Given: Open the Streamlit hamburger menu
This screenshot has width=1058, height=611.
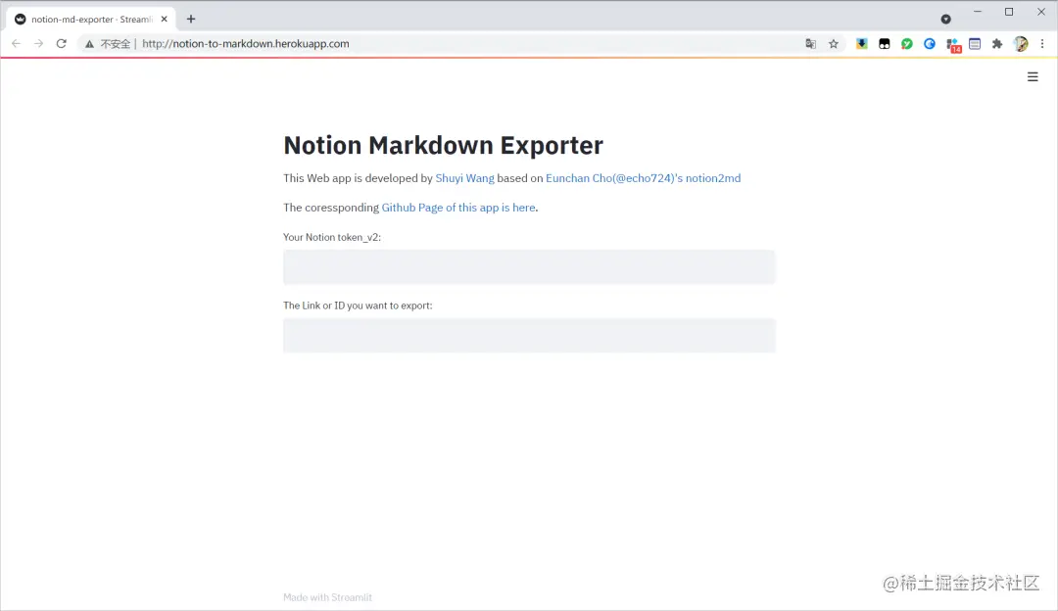Looking at the screenshot, I should (x=1033, y=77).
